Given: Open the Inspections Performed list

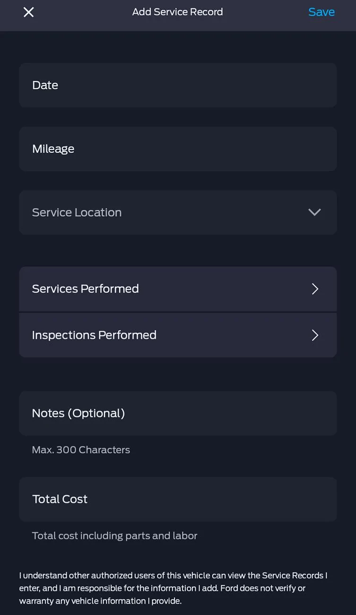Looking at the screenshot, I should [x=178, y=335].
